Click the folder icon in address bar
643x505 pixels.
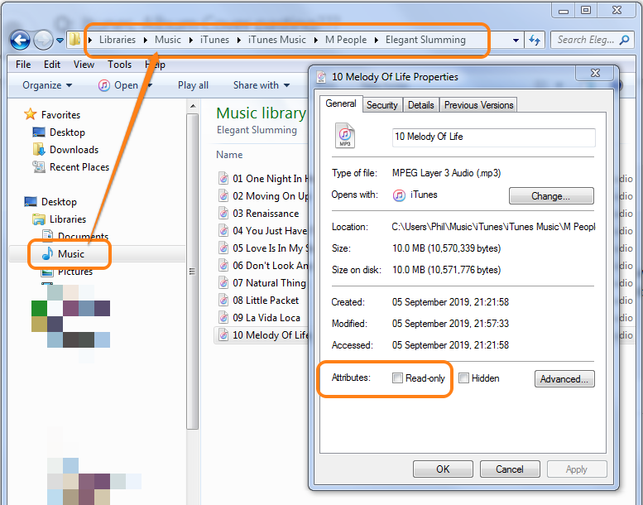pyautogui.click(x=74, y=40)
